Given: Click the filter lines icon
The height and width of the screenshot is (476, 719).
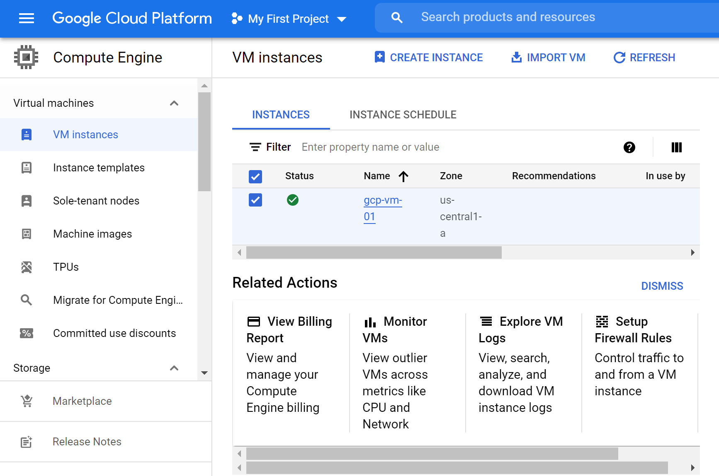Looking at the screenshot, I should (x=255, y=147).
